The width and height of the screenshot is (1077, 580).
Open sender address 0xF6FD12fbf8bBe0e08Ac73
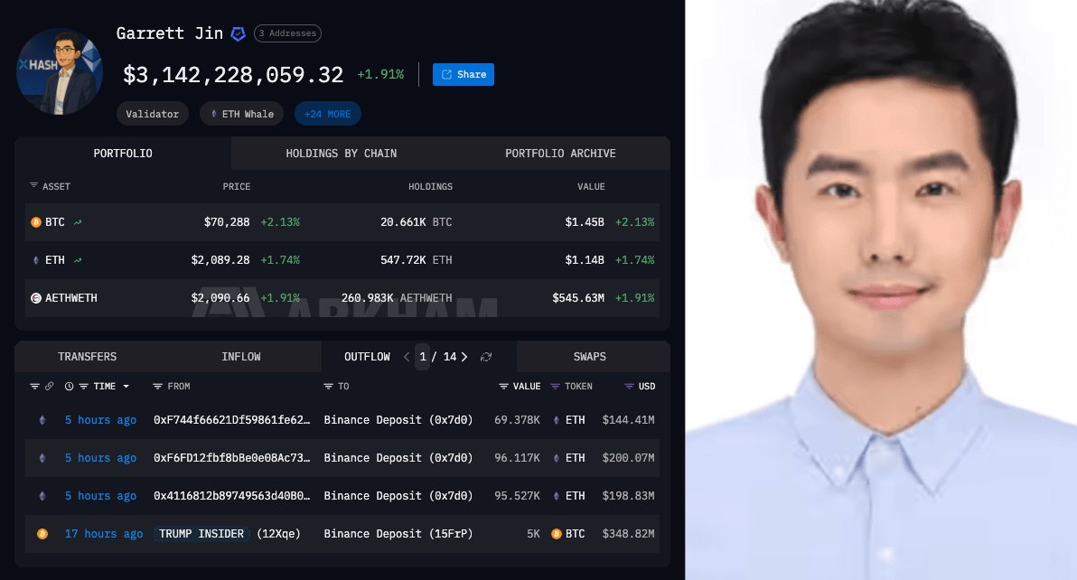231,458
